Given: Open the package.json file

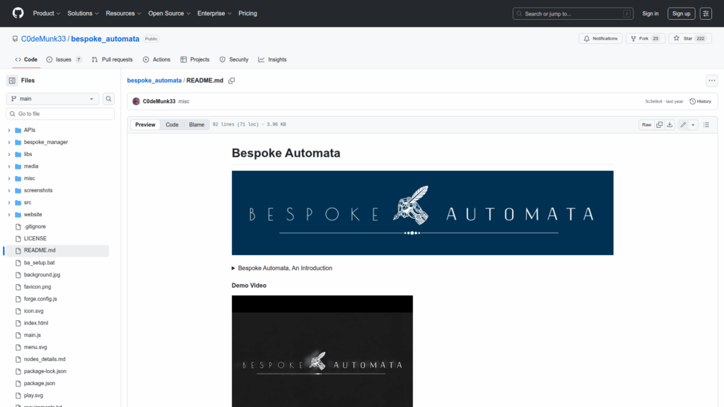Looking at the screenshot, I should [x=40, y=384].
